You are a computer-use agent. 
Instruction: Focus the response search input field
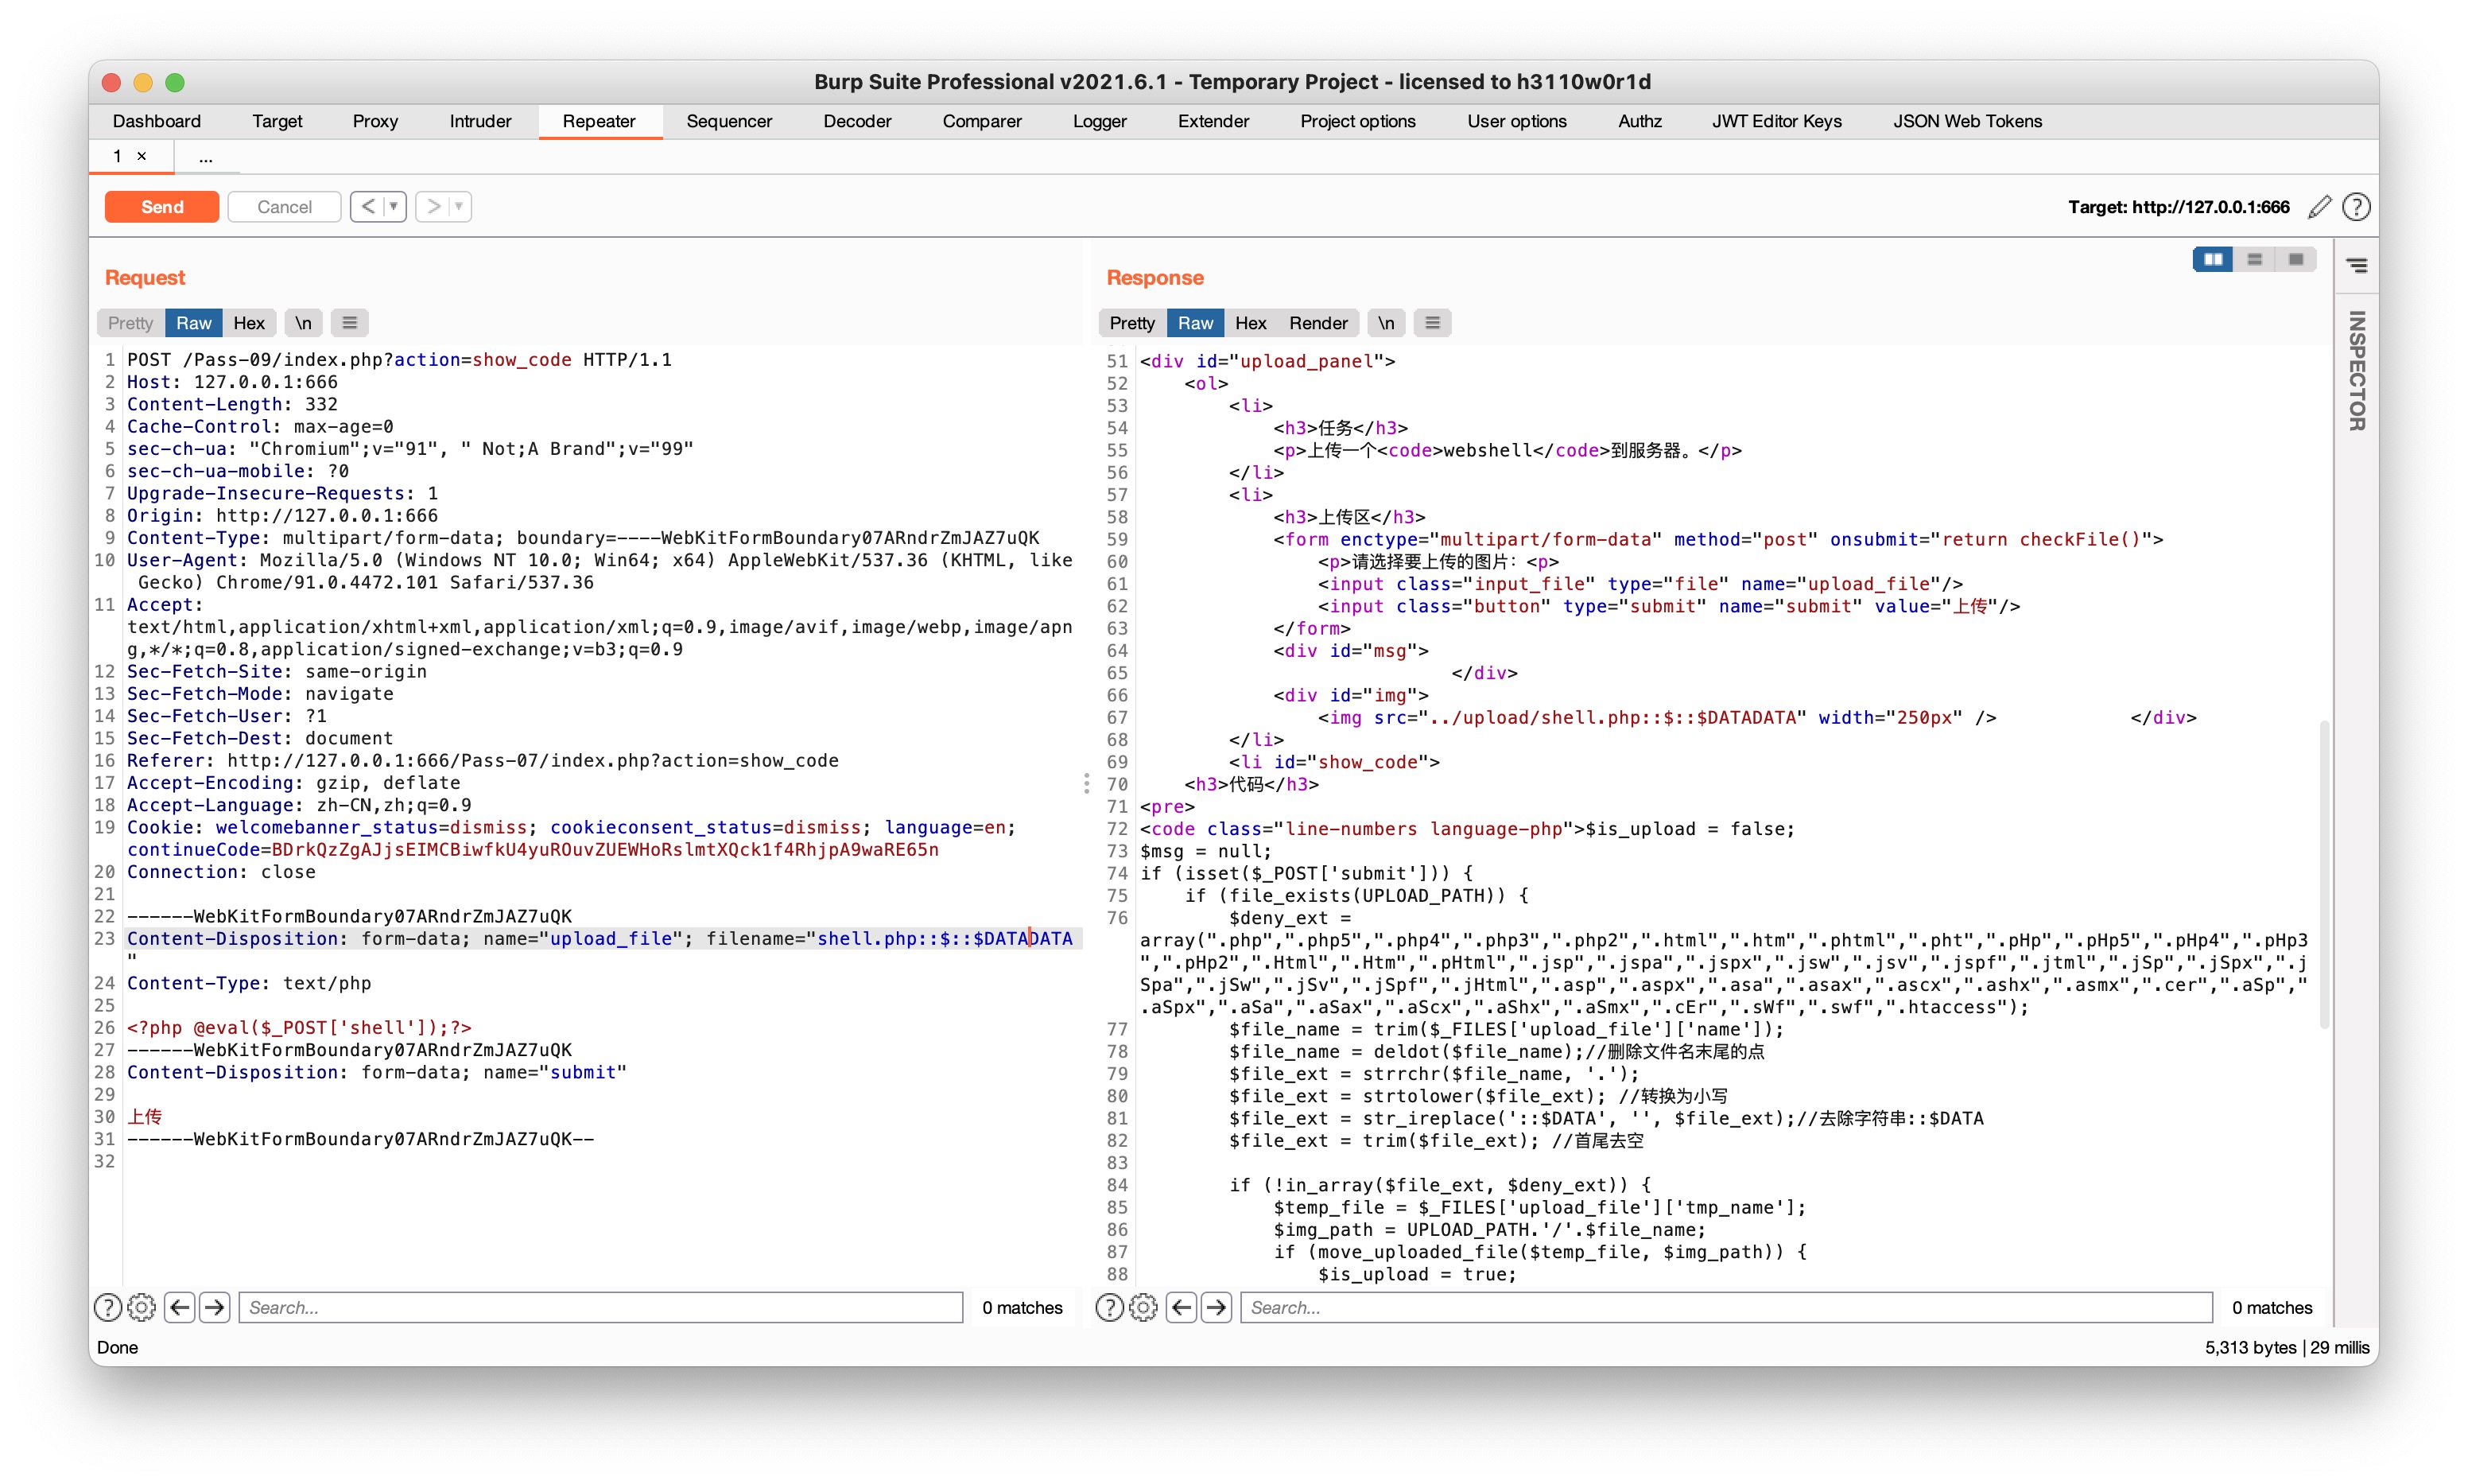point(1725,1307)
